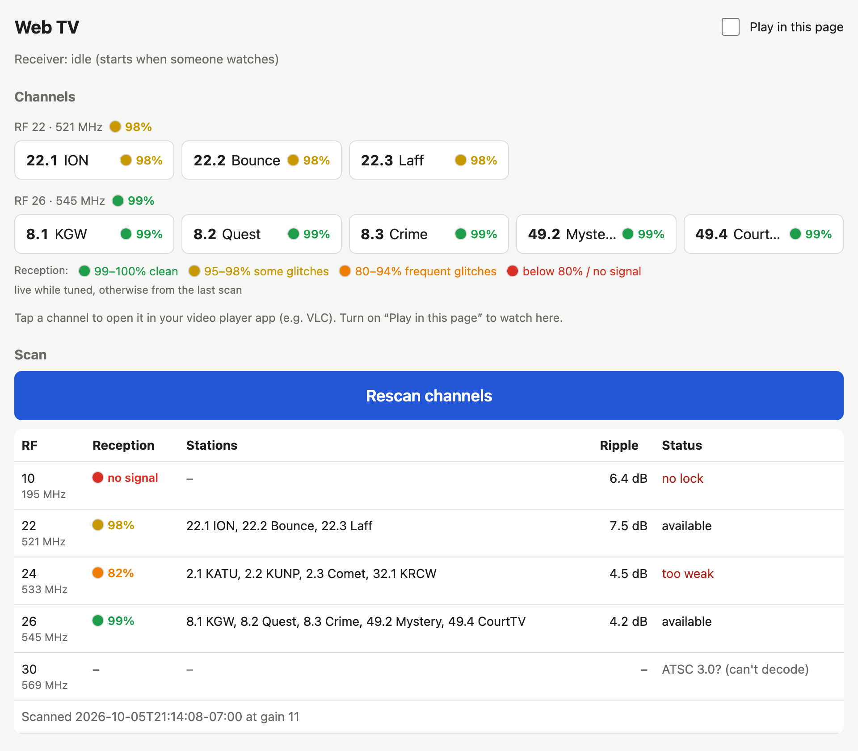Click the 'Scanned 2026-10-05T21:14:08-07:00 at gain 11' line
The width and height of the screenshot is (858, 751).
pos(160,717)
